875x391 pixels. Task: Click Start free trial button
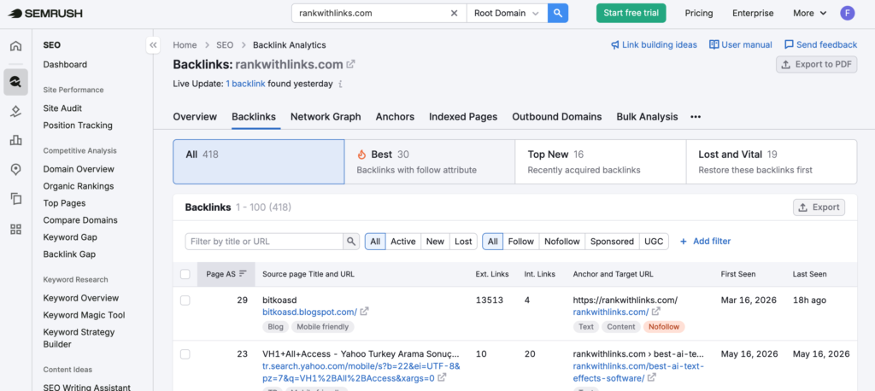pyautogui.click(x=631, y=13)
